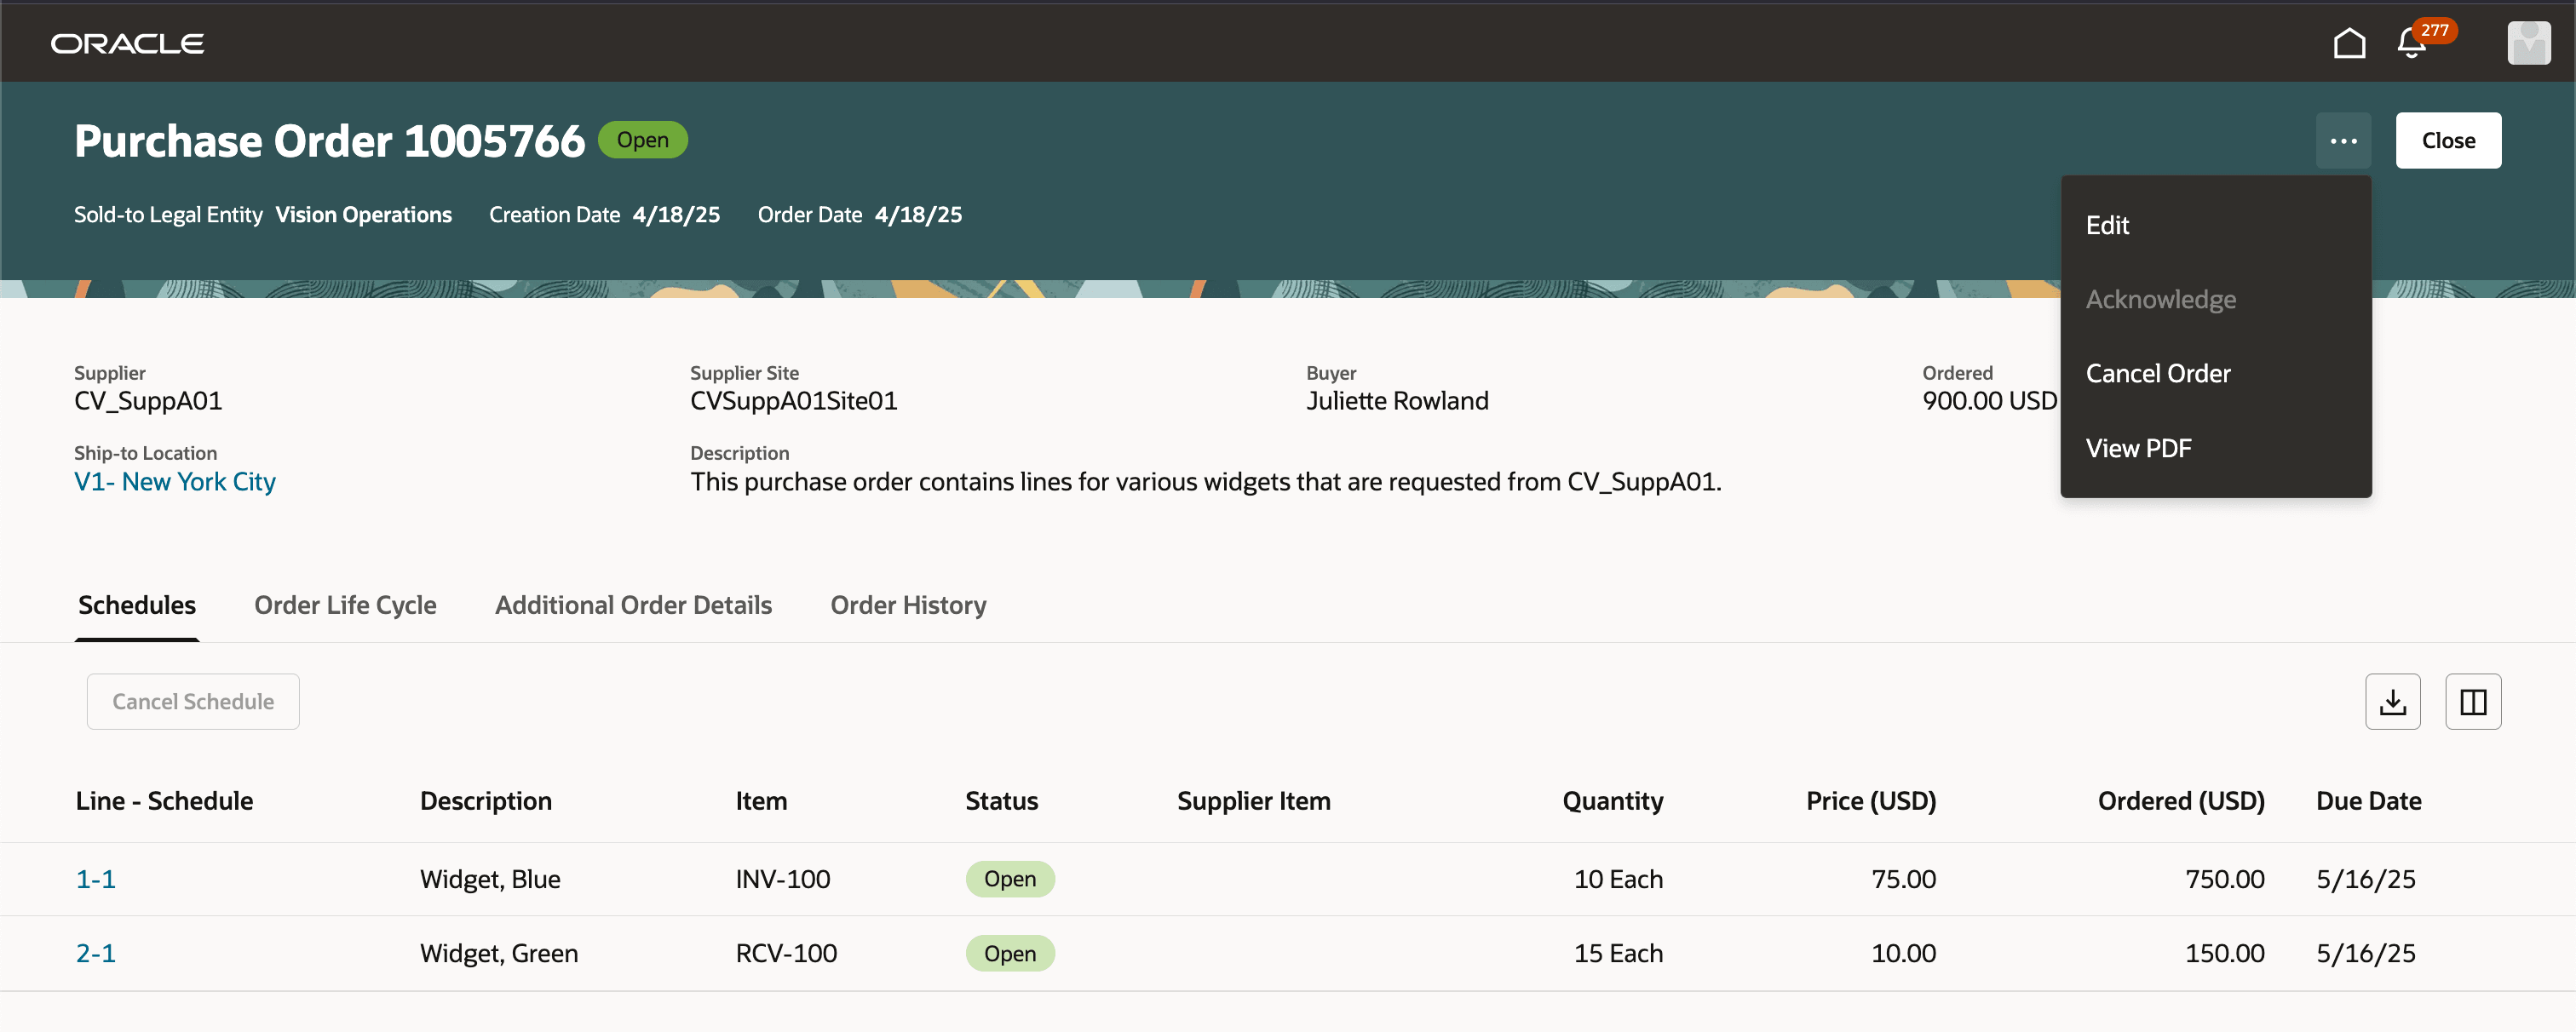Open the more actions ellipsis menu
Image resolution: width=2576 pixels, height=1032 pixels.
pos(2343,140)
